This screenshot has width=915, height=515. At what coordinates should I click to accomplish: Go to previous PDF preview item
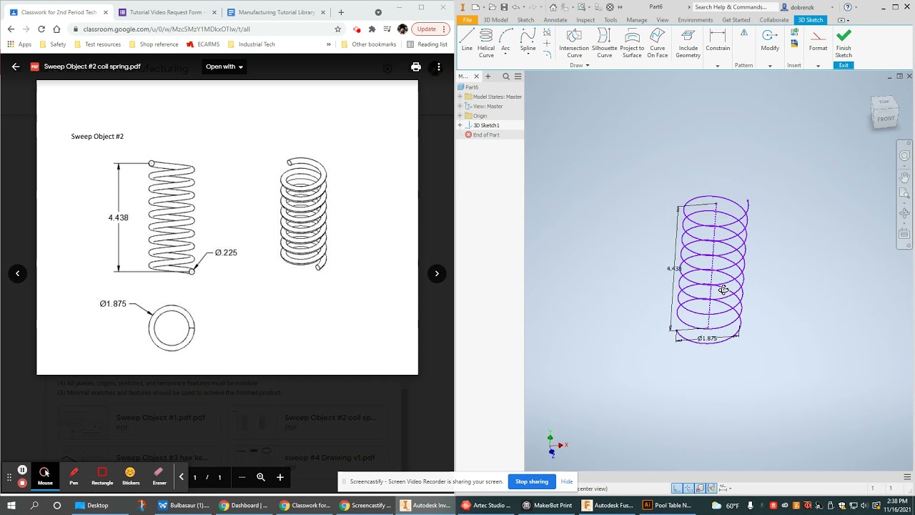pos(18,273)
